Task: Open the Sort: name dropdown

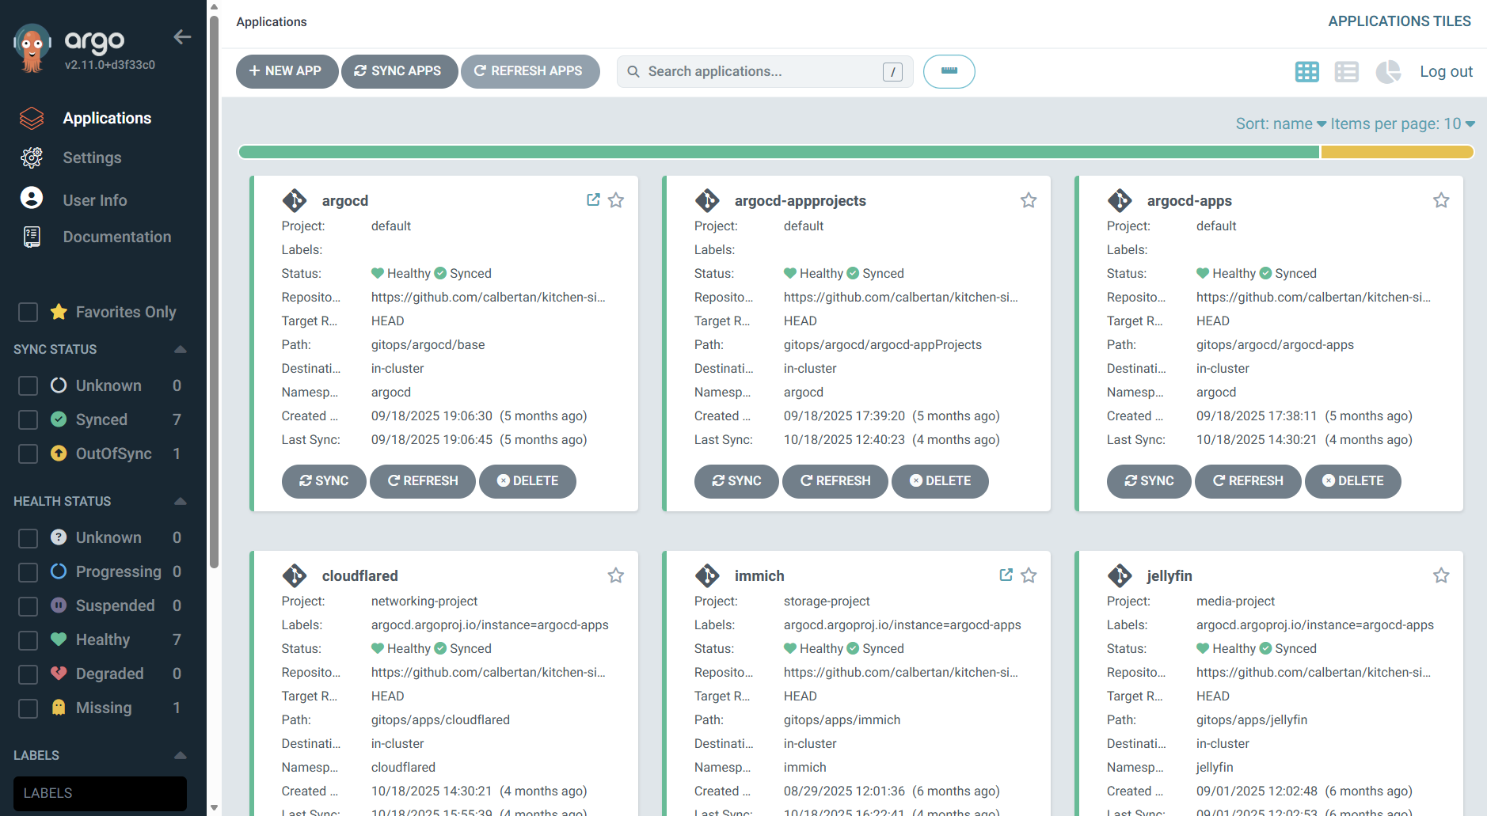Action: click(1280, 124)
